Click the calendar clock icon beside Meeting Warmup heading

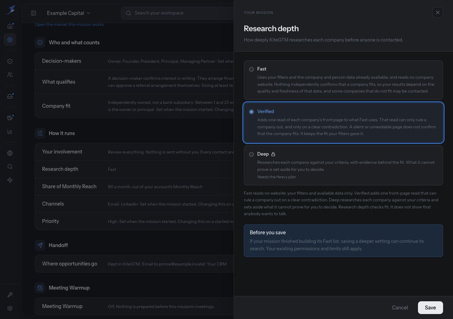click(x=40, y=288)
